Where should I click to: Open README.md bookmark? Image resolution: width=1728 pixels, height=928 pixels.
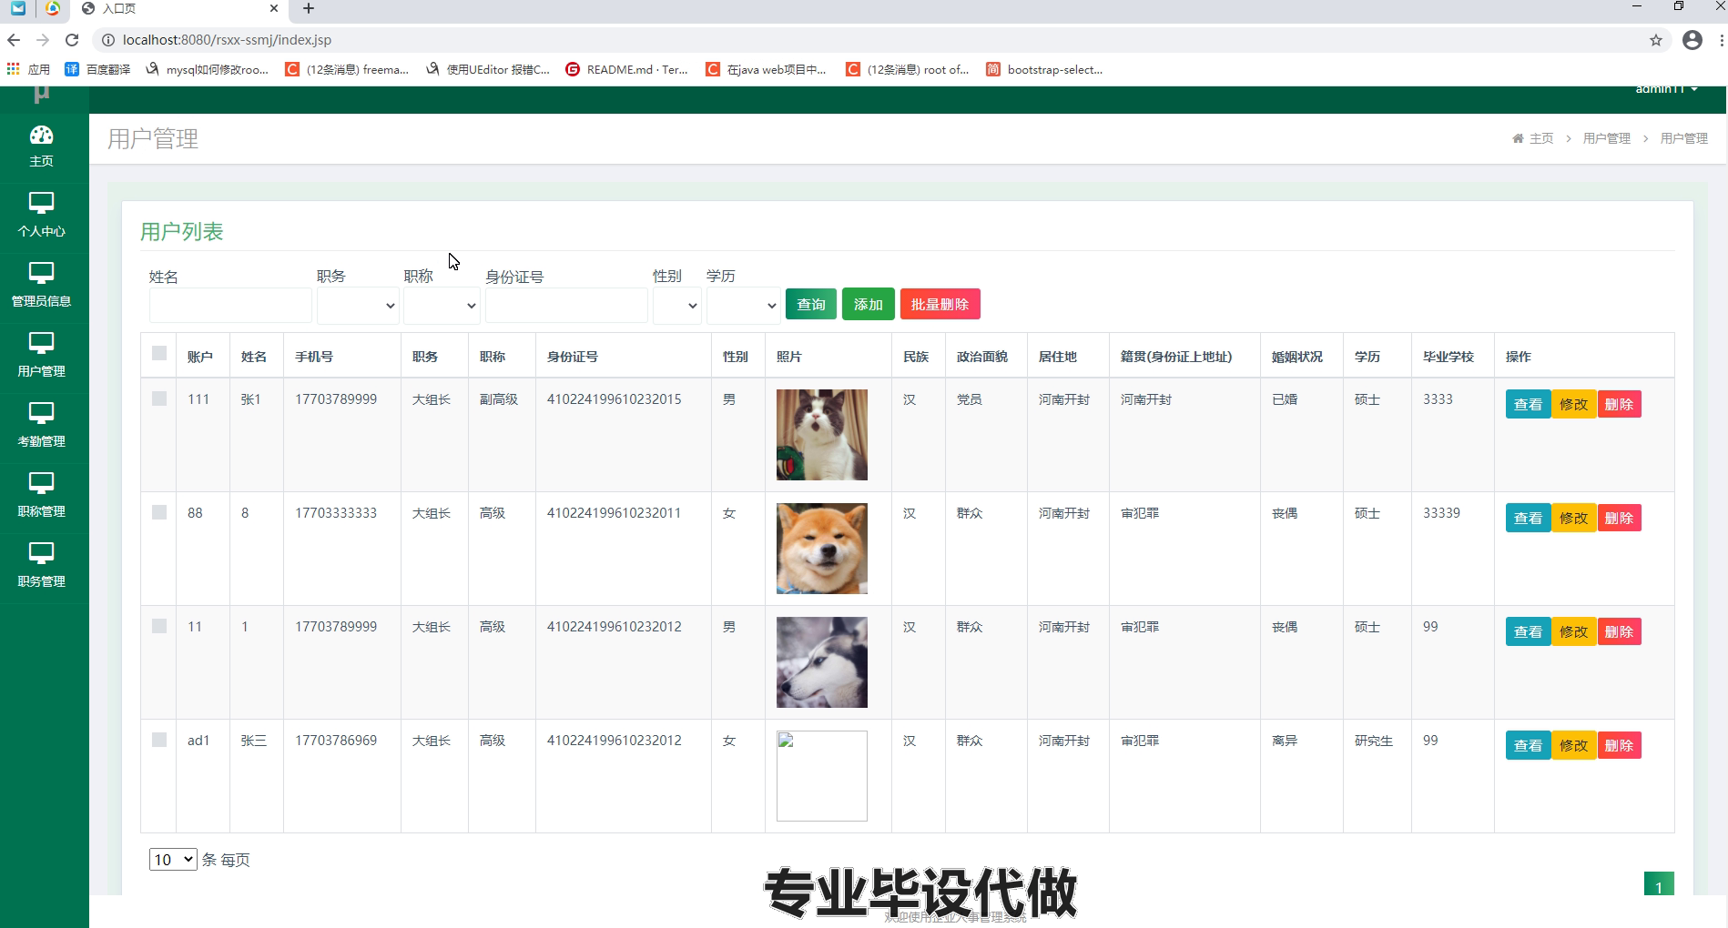coord(626,69)
